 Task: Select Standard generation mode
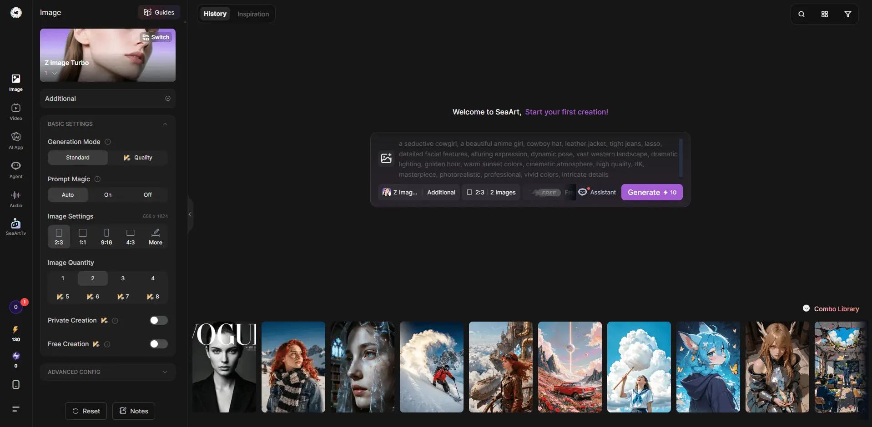point(78,158)
